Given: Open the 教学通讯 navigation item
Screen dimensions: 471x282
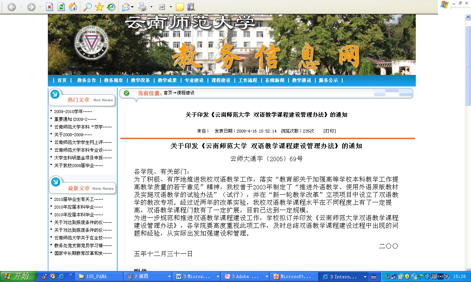Looking at the screenshot, I should [x=301, y=80].
